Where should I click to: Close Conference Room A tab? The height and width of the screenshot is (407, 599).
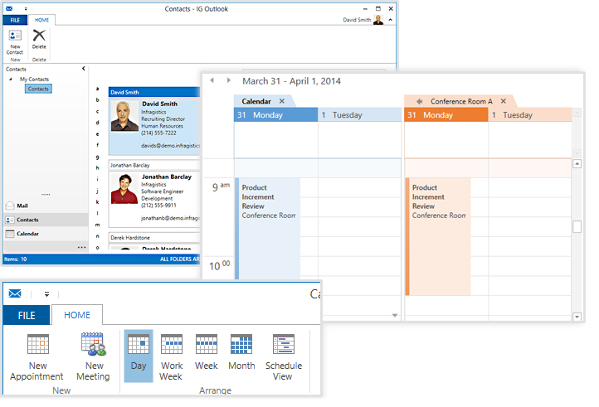[504, 101]
